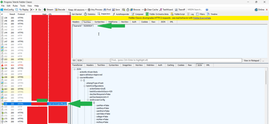This screenshot has height=124, width=269.
Task: Open the TextWizard tool
Action: tap(161, 9)
